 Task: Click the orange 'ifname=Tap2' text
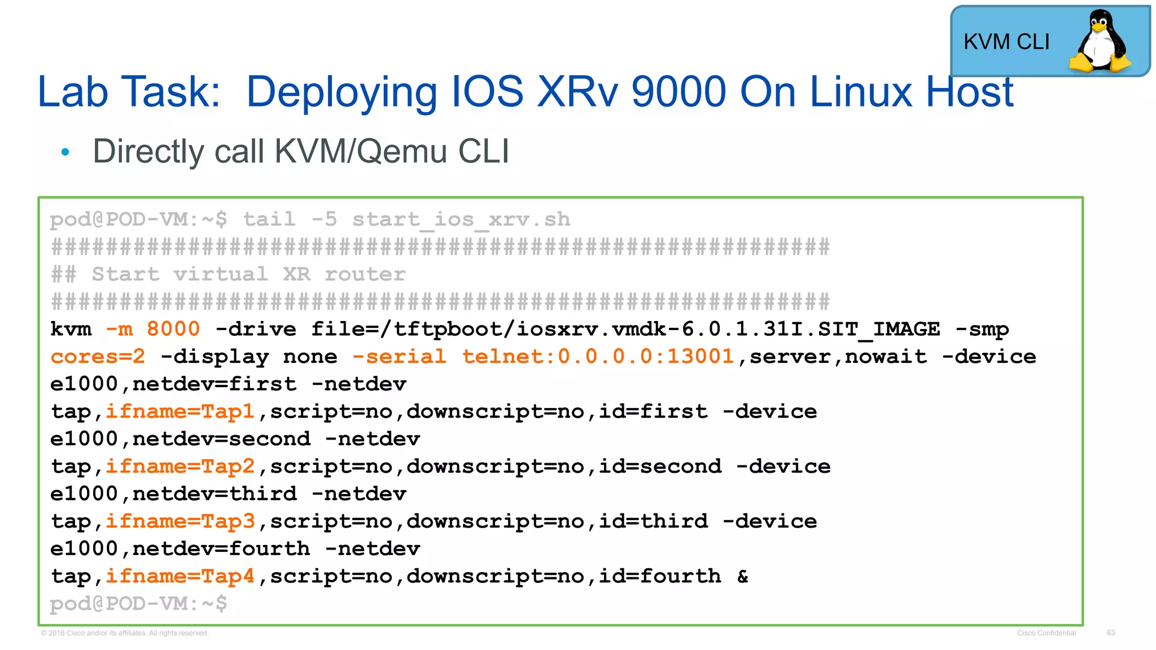pos(180,466)
